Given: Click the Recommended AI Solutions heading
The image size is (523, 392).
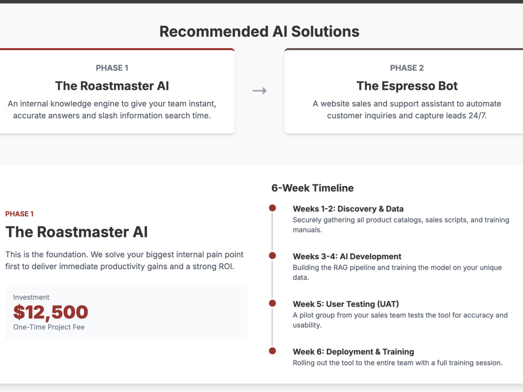Looking at the screenshot, I should pyautogui.click(x=259, y=32).
